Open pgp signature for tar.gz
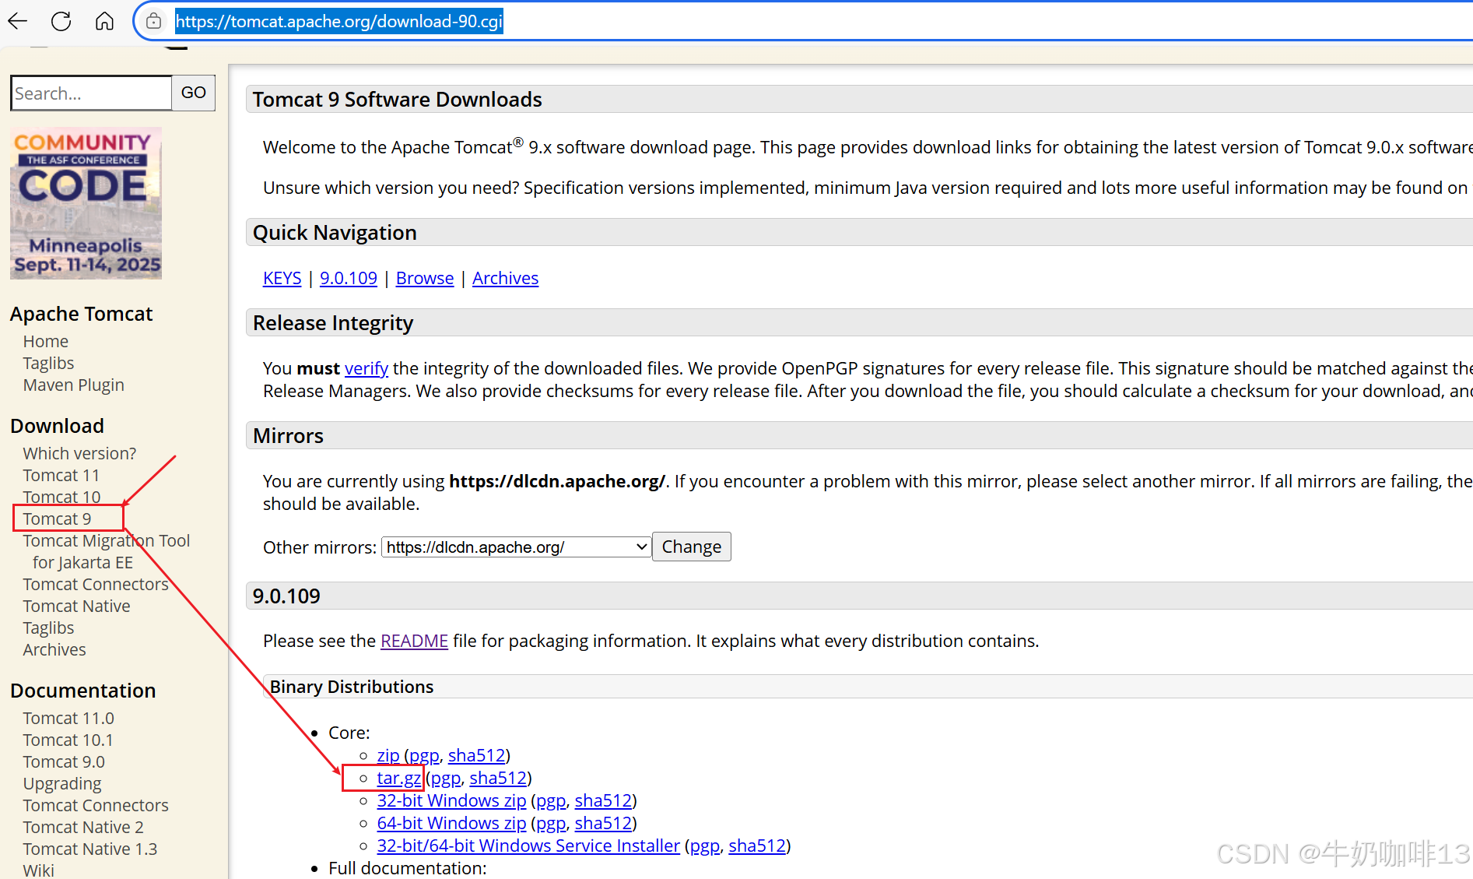The image size is (1473, 879). tap(446, 778)
